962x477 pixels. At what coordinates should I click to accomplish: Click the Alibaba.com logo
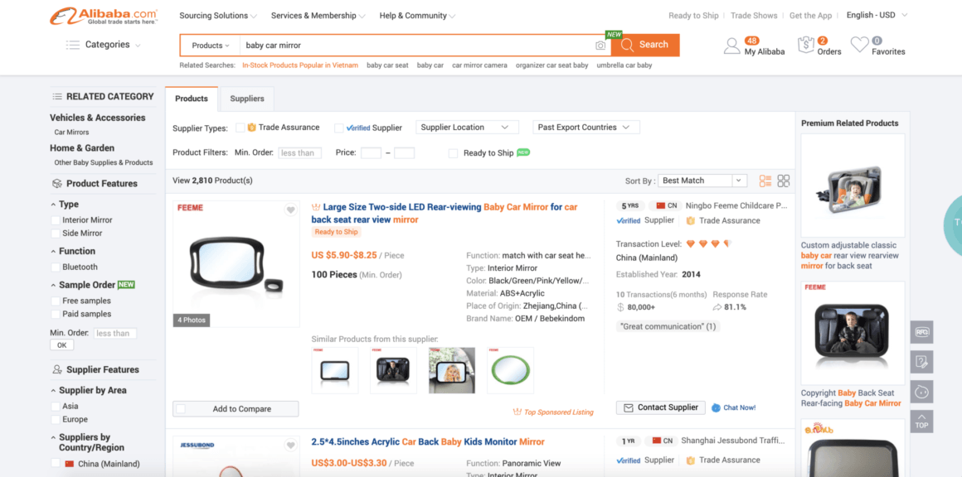coord(104,16)
